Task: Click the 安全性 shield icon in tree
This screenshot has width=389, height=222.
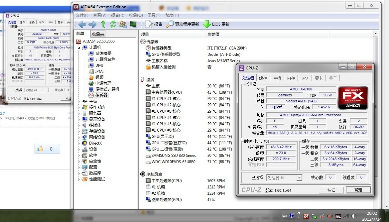Action: [x=85, y=161]
